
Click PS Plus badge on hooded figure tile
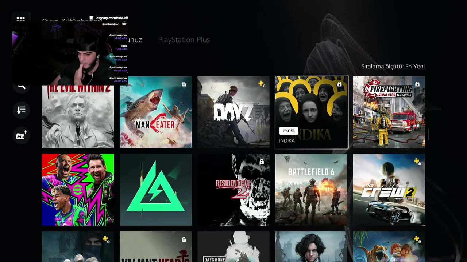point(106,239)
